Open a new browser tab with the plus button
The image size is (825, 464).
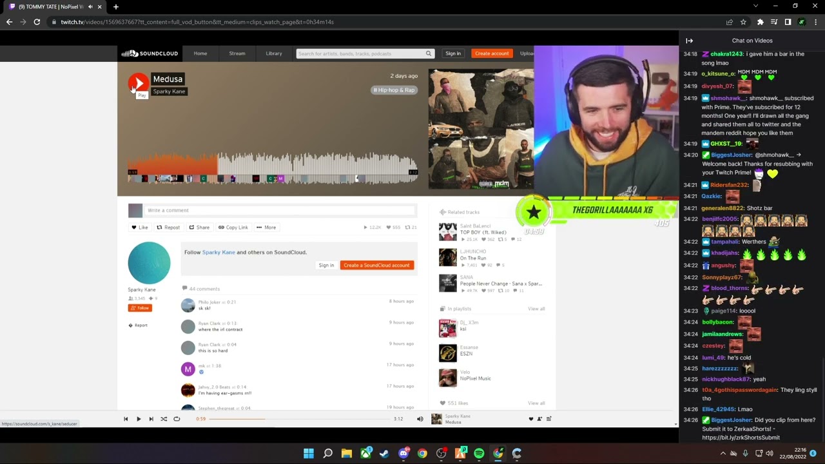[x=116, y=6]
